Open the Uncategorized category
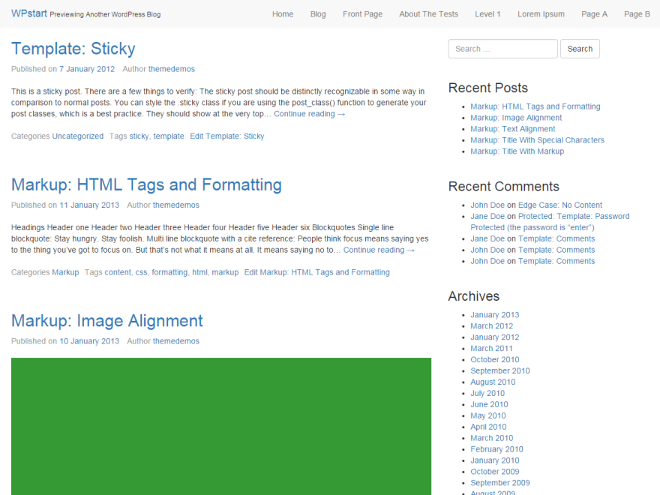 click(x=78, y=136)
